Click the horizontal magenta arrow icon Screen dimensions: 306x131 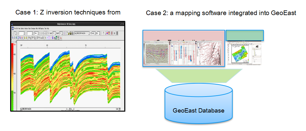(47, 38)
